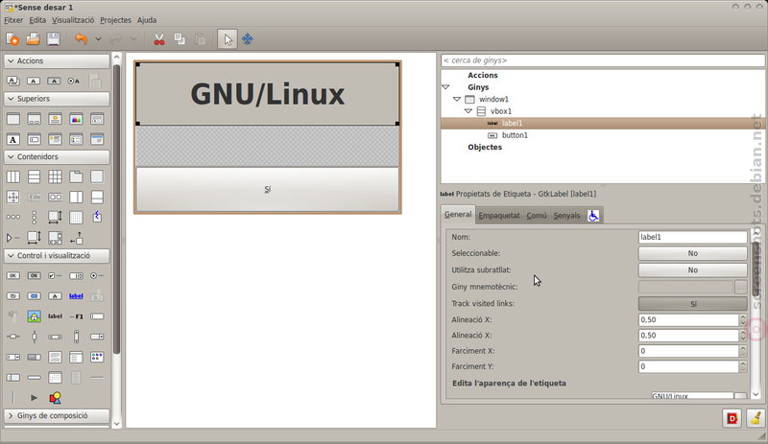This screenshot has height=444, width=768.
Task: Select button1 in the widget tree
Action: pos(515,135)
